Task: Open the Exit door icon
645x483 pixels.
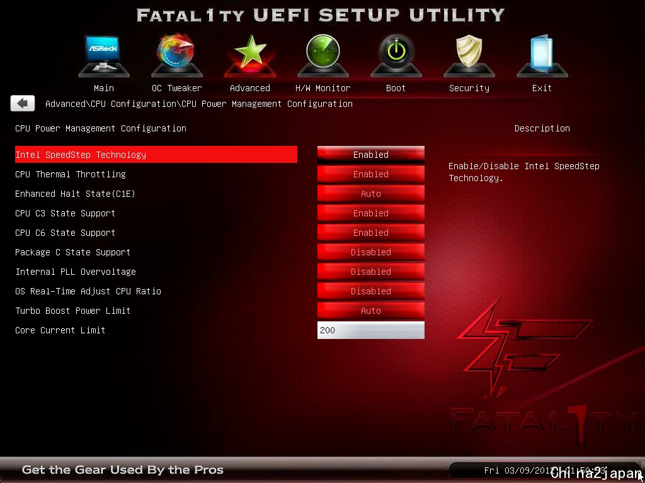Action: [x=542, y=56]
